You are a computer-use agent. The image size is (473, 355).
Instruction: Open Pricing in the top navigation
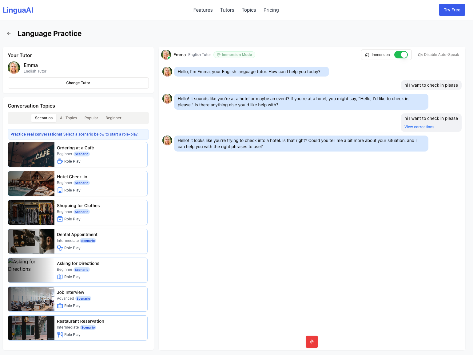click(x=271, y=10)
